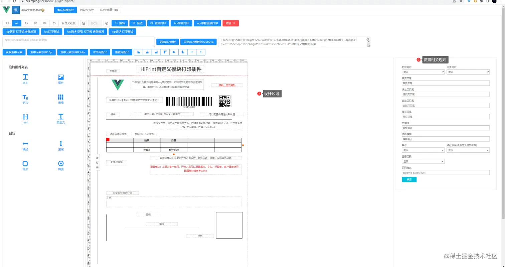Select A3 paper size

tap(7, 23)
